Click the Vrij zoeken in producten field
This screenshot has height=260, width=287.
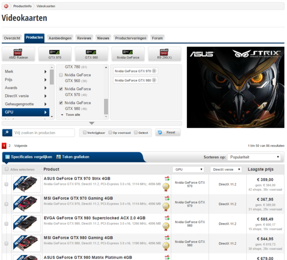coord(44,133)
